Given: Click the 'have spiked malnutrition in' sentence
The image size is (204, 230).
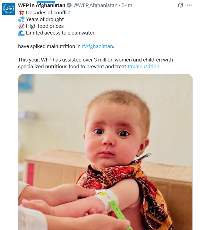Looking at the screenshot, I should [x=49, y=46].
